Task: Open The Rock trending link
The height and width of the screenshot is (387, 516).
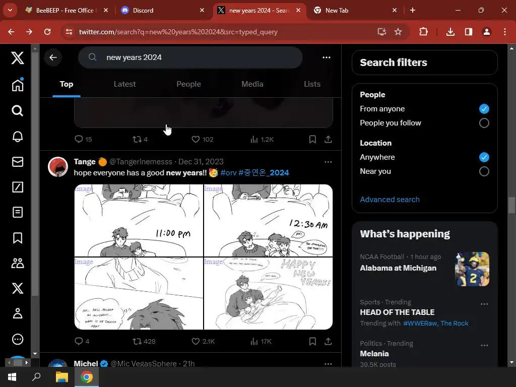Action: 454,323
